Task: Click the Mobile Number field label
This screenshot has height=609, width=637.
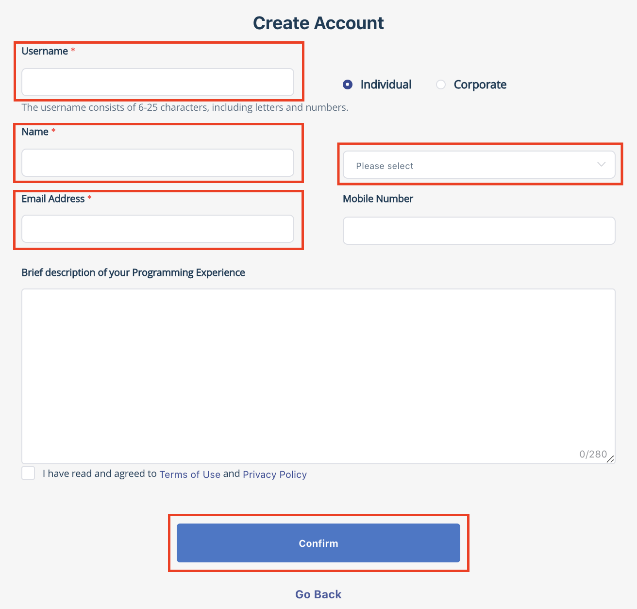Action: (378, 199)
